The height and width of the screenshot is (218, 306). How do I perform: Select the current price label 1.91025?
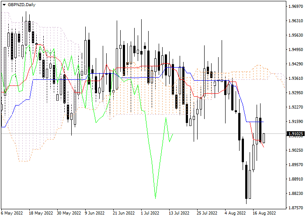tap(296, 134)
